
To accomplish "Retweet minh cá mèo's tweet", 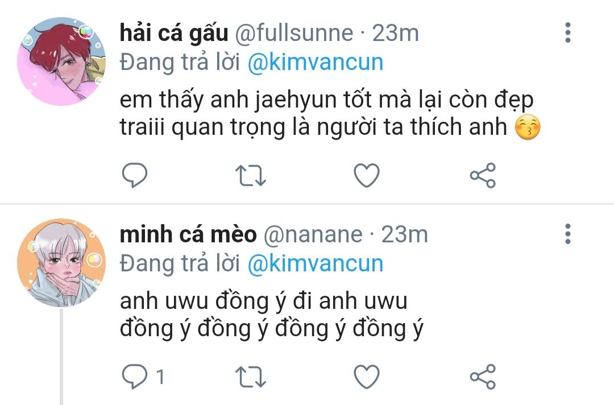I will coord(251,377).
